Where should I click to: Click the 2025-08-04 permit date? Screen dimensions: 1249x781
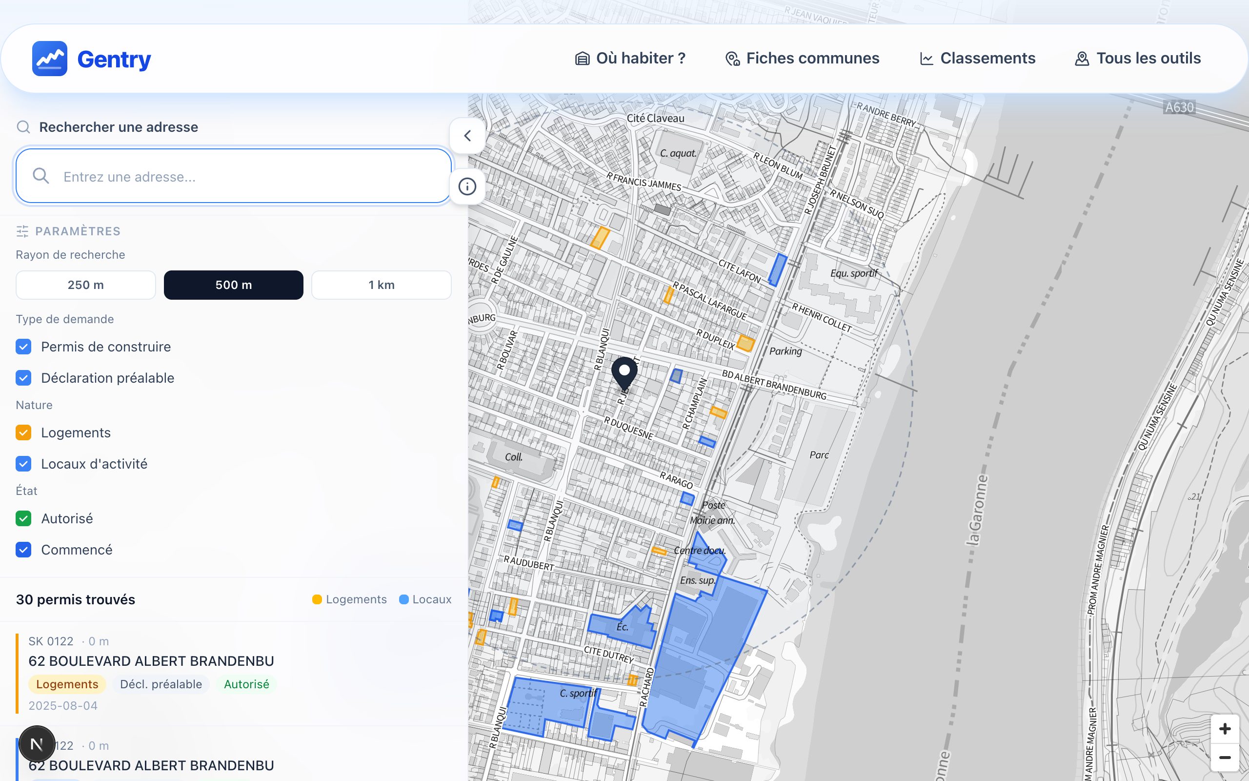[63, 706]
